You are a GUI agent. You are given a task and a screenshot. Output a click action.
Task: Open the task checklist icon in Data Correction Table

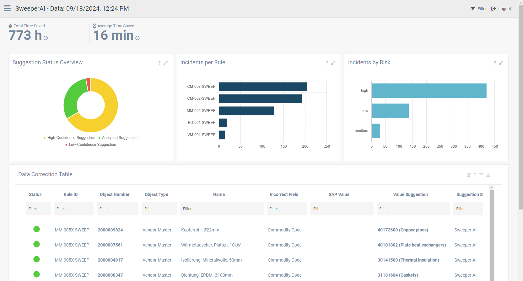[481, 175]
